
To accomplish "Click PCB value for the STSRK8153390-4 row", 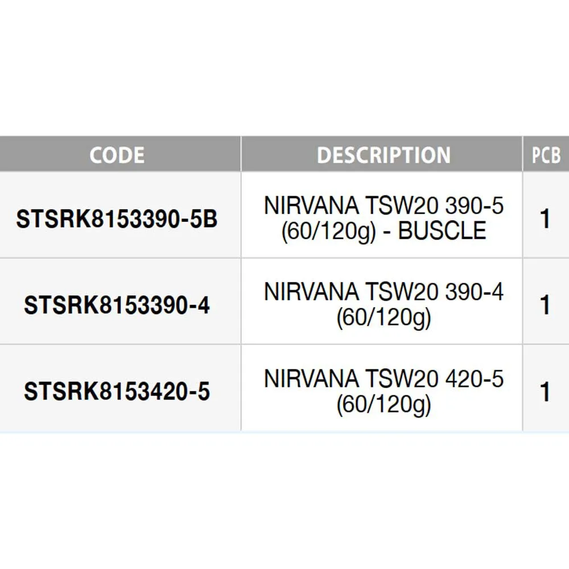I will [x=546, y=306].
